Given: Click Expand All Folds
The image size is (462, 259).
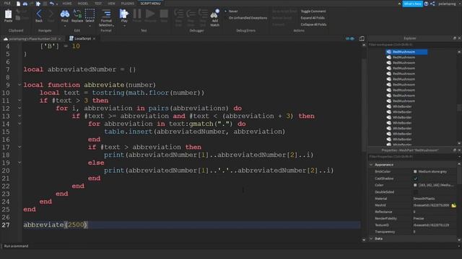Looking at the screenshot, I should click(313, 18).
